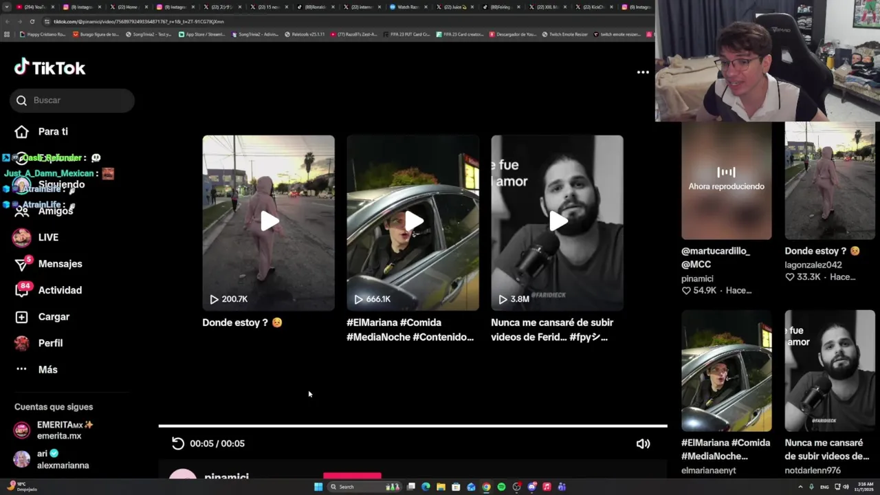This screenshot has width=880, height=495.
Task: Open Spotify from the taskbar
Action: tap(501, 487)
